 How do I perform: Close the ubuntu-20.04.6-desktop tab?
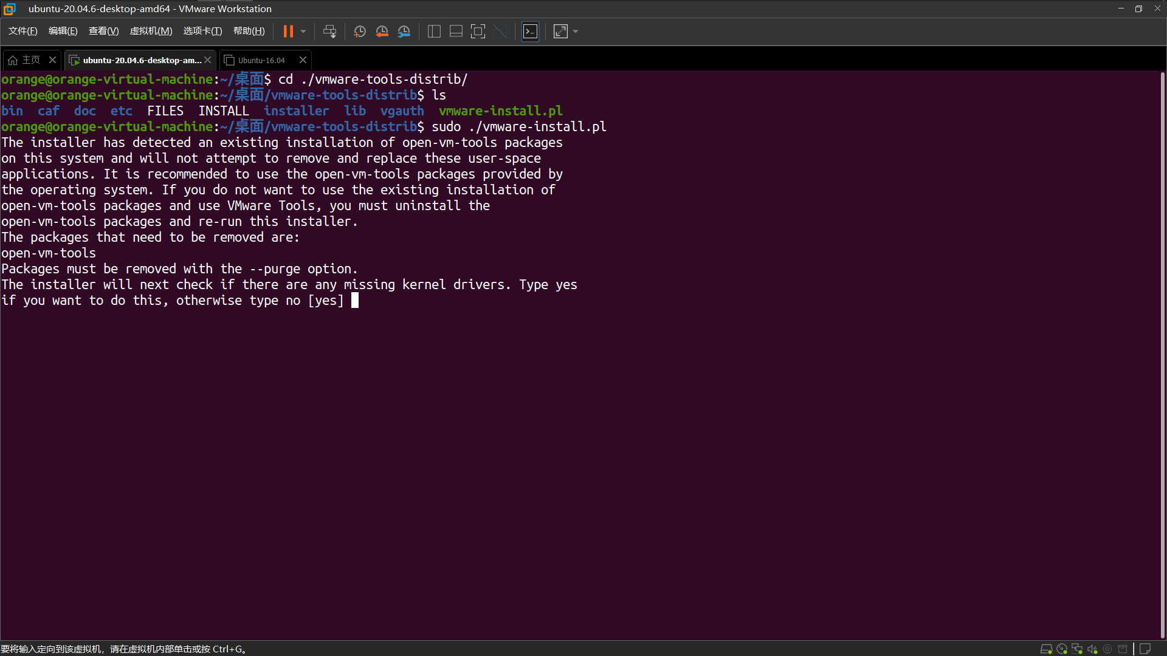click(208, 60)
